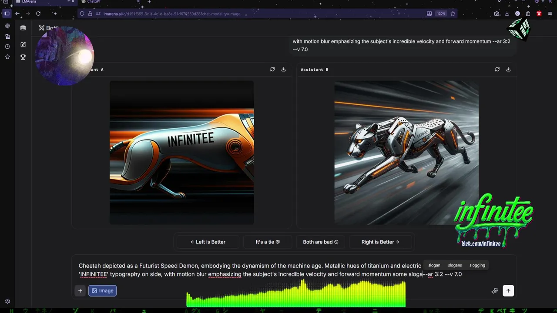Take a screenshot with the camera icon
The height and width of the screenshot is (313, 557).
point(497,13)
